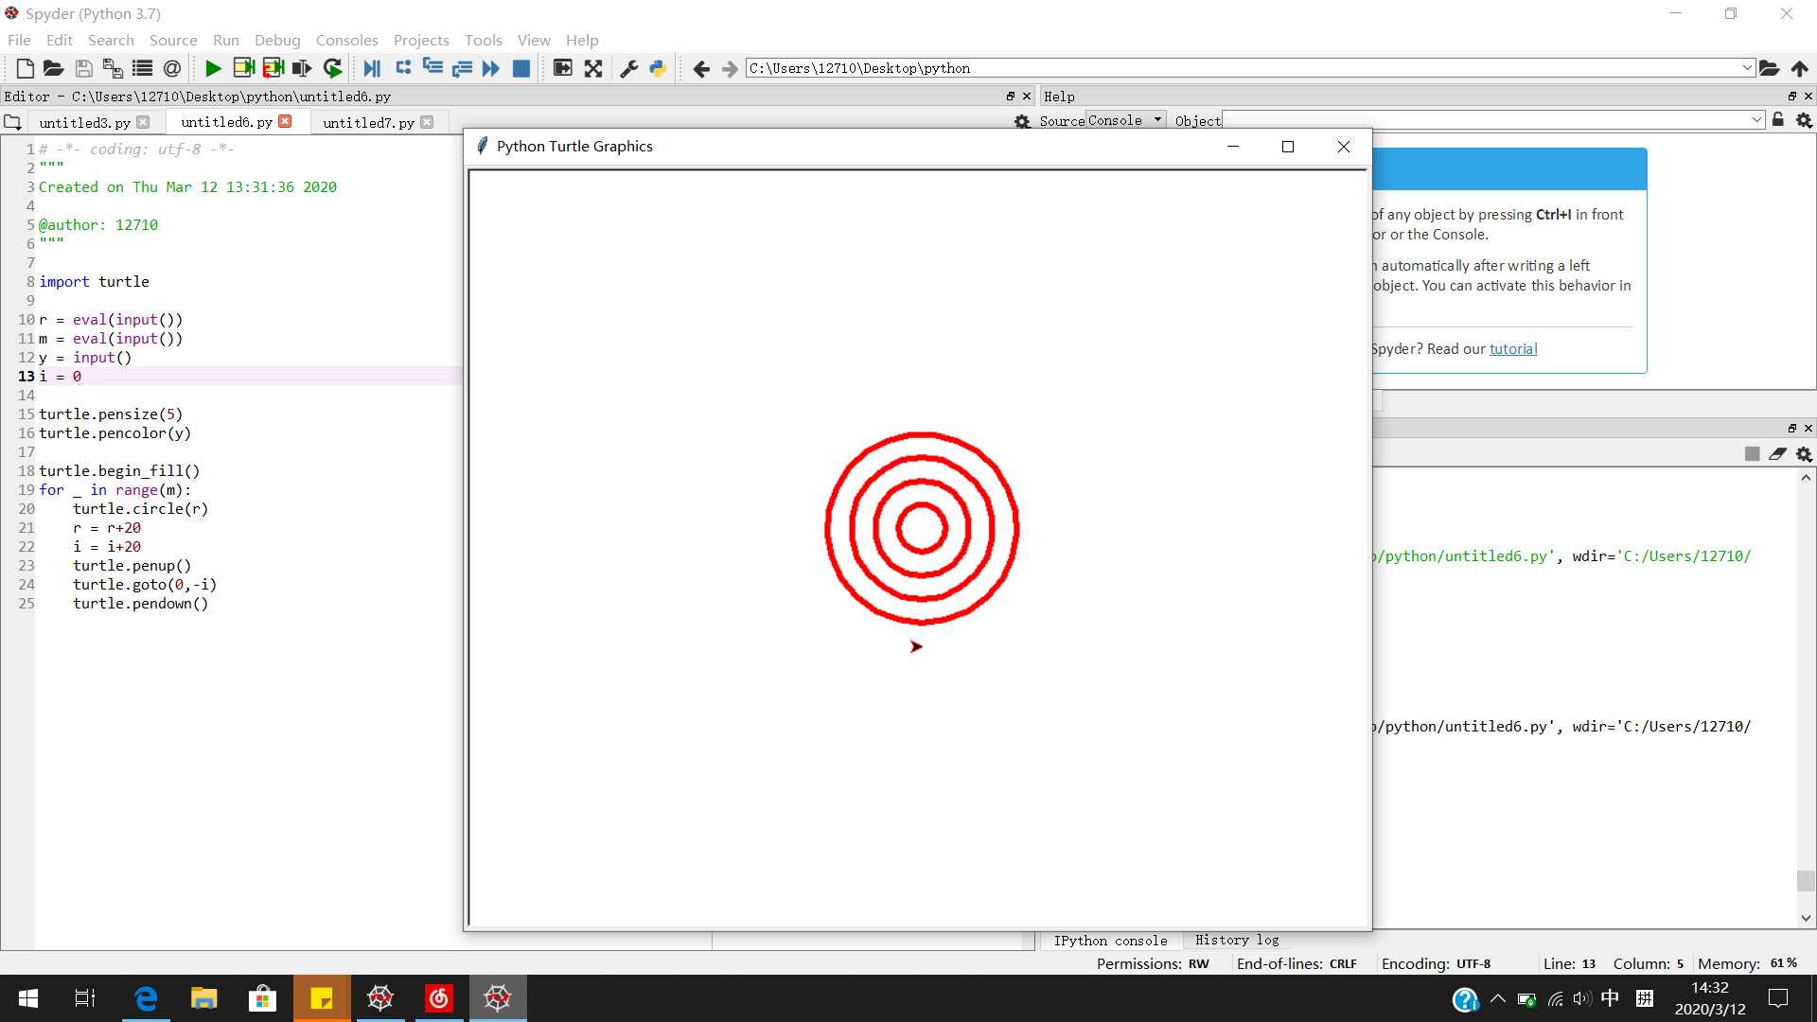
Task: Open the Projects menu
Action: (421, 40)
